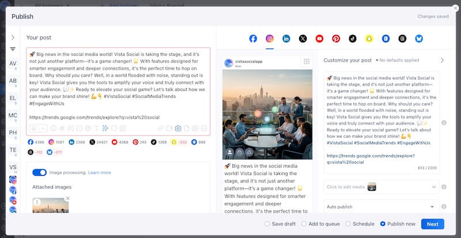Click the Instagram preview post image
This screenshot has width=461, height=238.
pyautogui.click(x=267, y=115)
